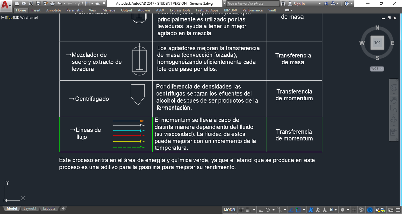Open the Snap settings dropdown arrow

click(254, 210)
